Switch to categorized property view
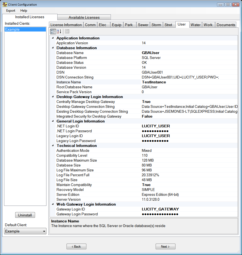The width and height of the screenshot is (242, 255). (53, 31)
